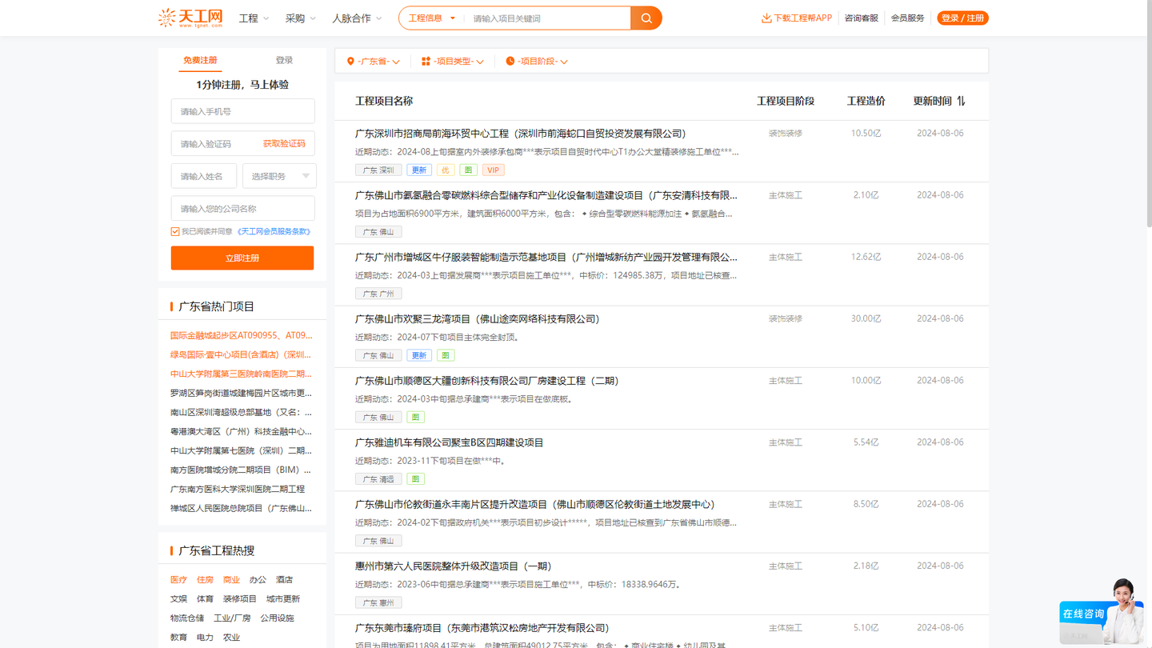Click the 请输入姓名 input field
The height and width of the screenshot is (648, 1152).
203,176
